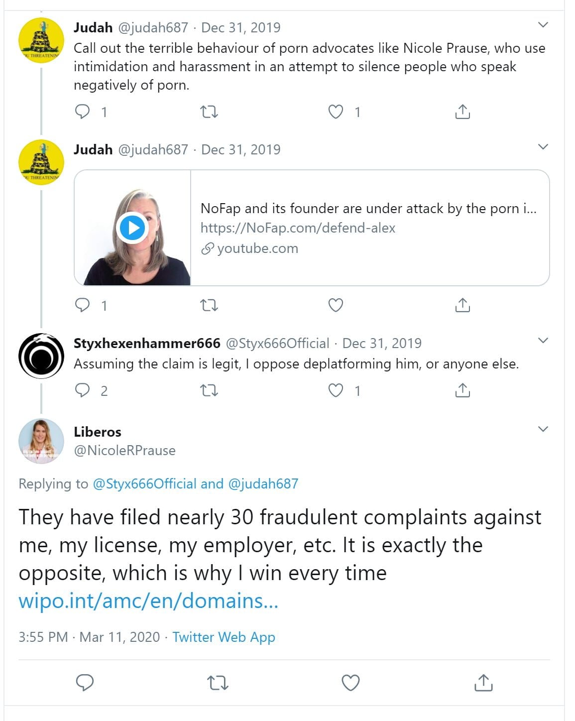Share Styxhexenhammer666's tweet
The image size is (575, 721).
pyautogui.click(x=462, y=390)
